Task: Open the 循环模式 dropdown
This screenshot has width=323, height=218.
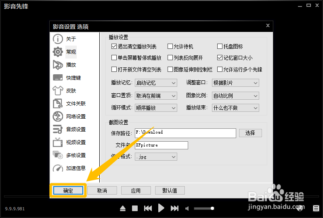Action: (156, 108)
